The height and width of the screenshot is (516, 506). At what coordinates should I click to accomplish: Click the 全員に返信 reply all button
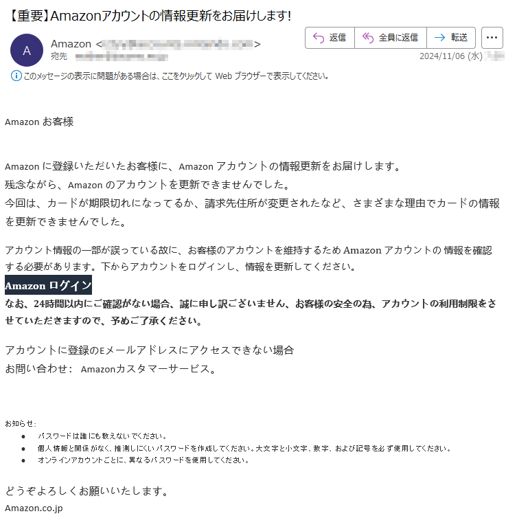click(391, 38)
